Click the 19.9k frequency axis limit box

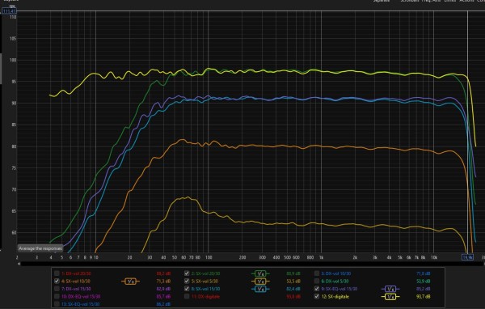(x=467, y=257)
